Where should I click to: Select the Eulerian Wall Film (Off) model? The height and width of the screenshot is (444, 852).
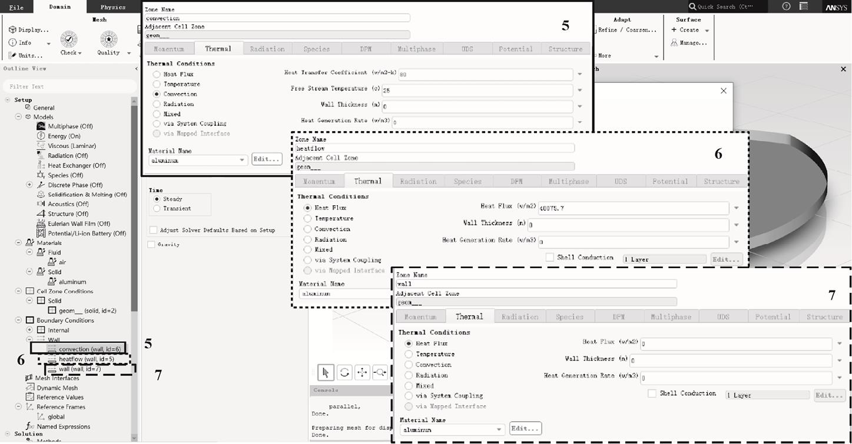click(x=74, y=223)
